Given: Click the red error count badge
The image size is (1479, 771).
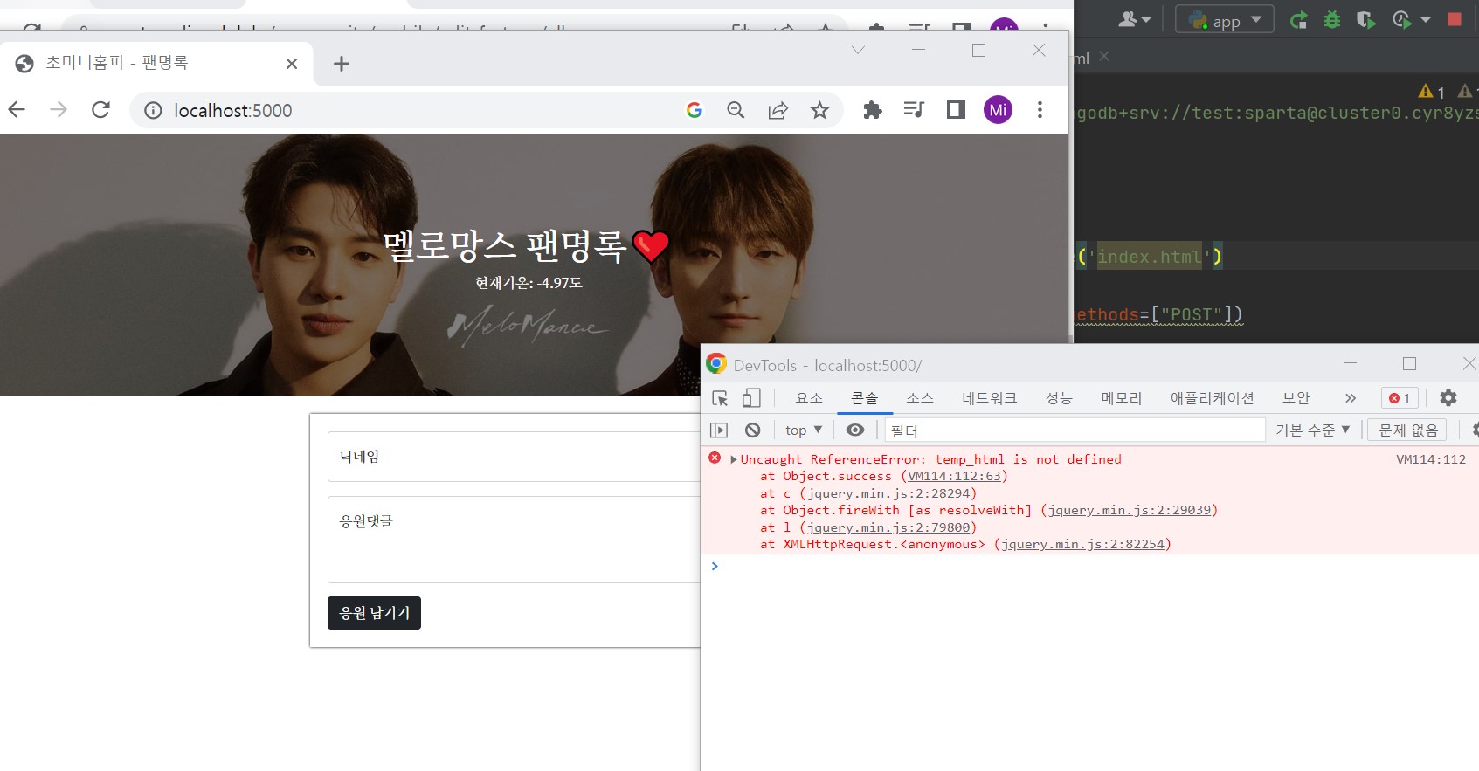Looking at the screenshot, I should point(1400,398).
